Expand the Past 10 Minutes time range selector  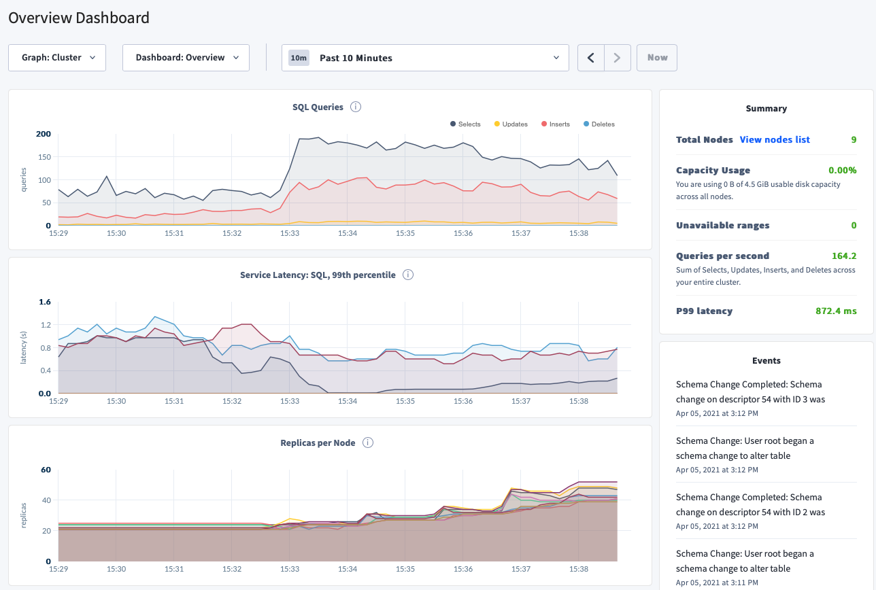click(x=425, y=58)
